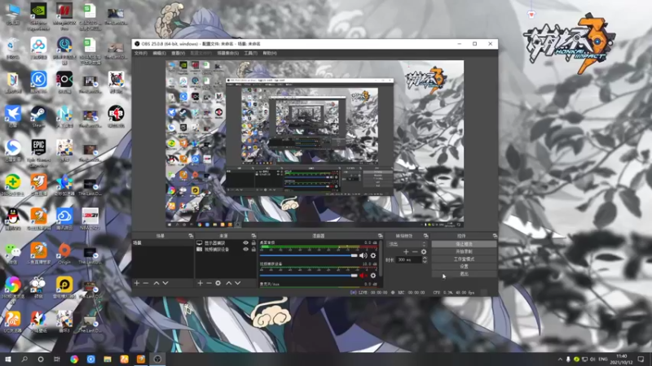
Task: Click the transition duration 300 ms field
Action: click(409, 259)
